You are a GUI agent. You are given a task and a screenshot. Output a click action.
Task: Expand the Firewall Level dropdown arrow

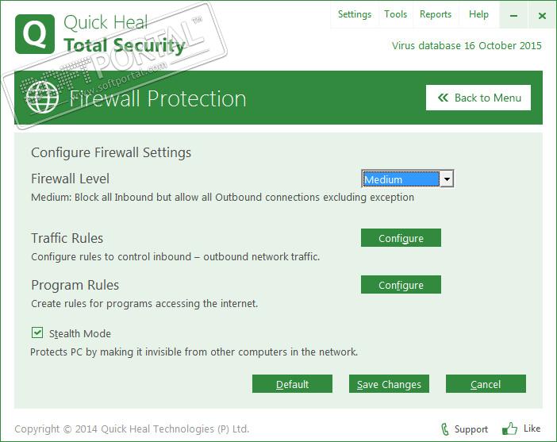point(447,179)
